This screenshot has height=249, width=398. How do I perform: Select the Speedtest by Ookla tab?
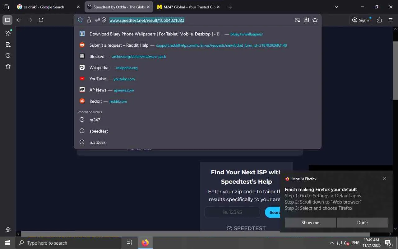[x=119, y=7]
